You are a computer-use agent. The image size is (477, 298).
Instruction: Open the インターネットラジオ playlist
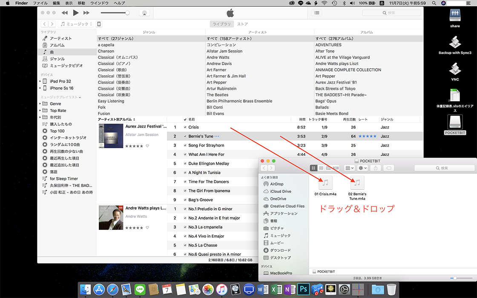point(68,138)
